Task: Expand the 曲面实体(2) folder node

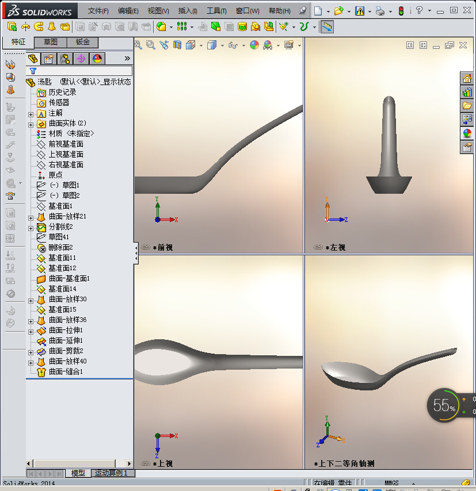Action: point(31,125)
